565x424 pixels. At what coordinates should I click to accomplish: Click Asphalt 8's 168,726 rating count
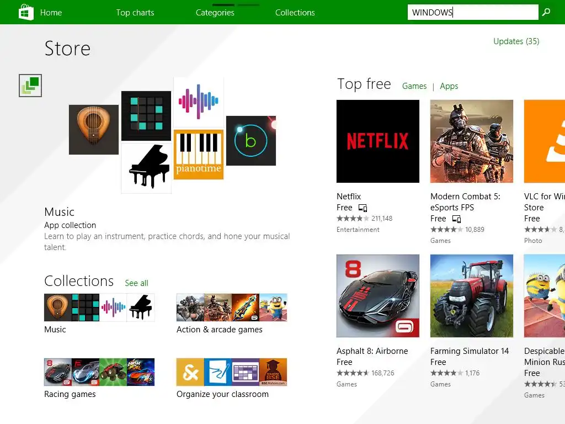(383, 373)
